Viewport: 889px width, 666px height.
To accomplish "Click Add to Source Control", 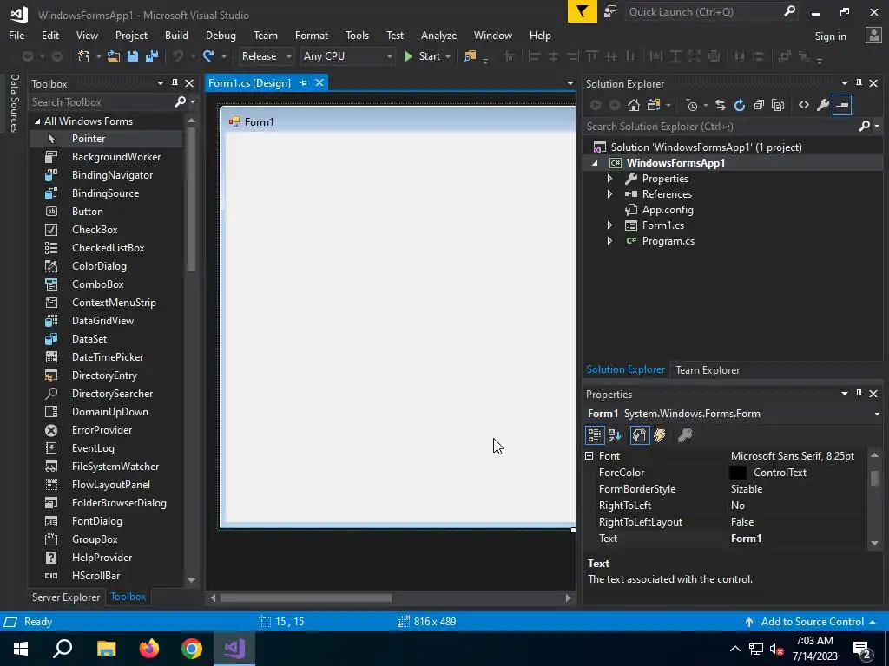I will point(812,622).
